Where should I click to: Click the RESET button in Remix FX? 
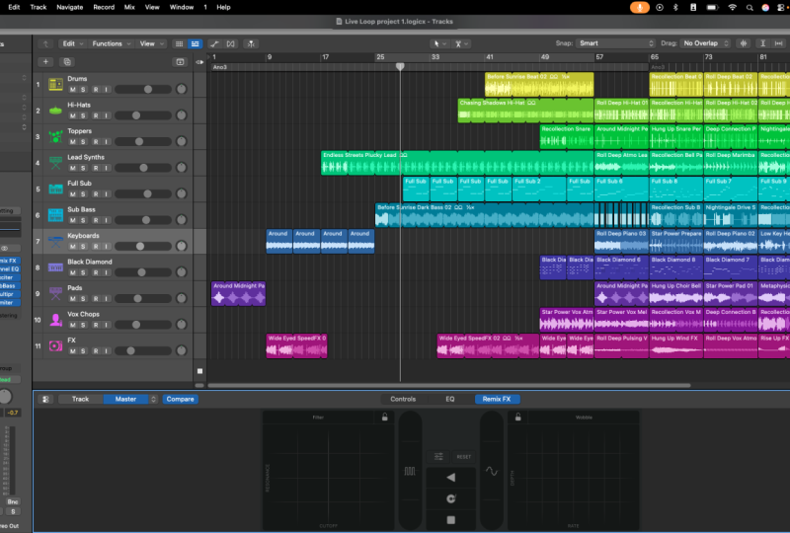pyautogui.click(x=463, y=456)
